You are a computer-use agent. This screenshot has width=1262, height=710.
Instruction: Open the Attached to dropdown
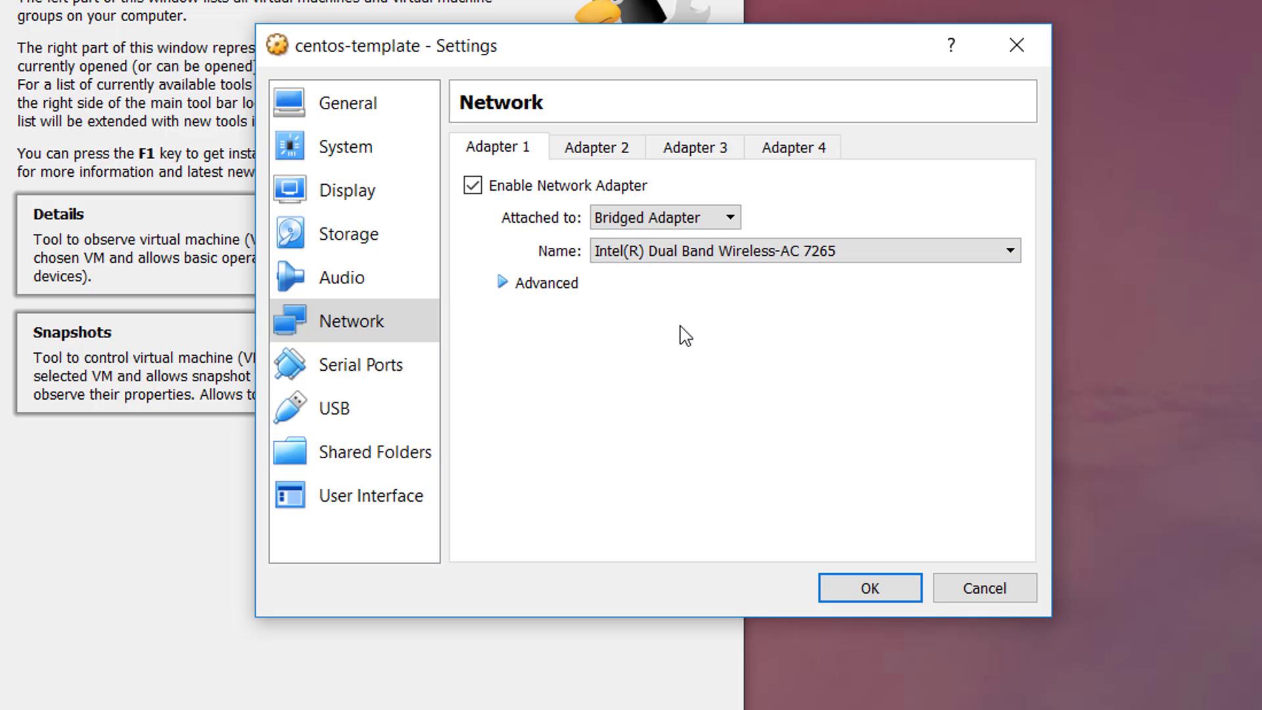coord(665,218)
